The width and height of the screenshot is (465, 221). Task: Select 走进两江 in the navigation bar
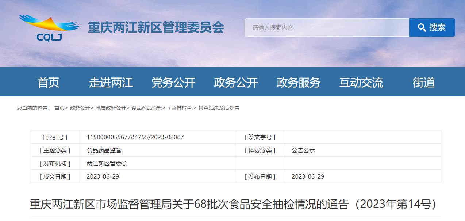point(111,83)
